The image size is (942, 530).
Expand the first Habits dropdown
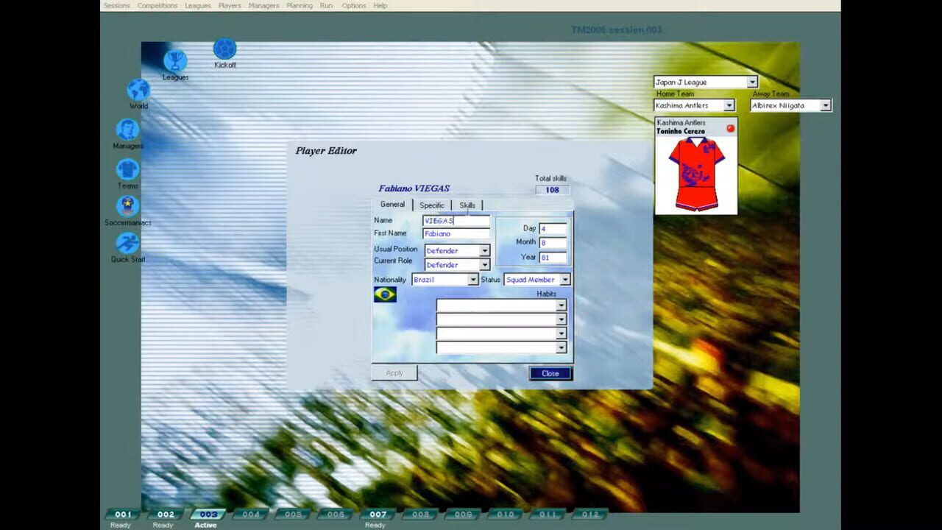pyautogui.click(x=561, y=305)
